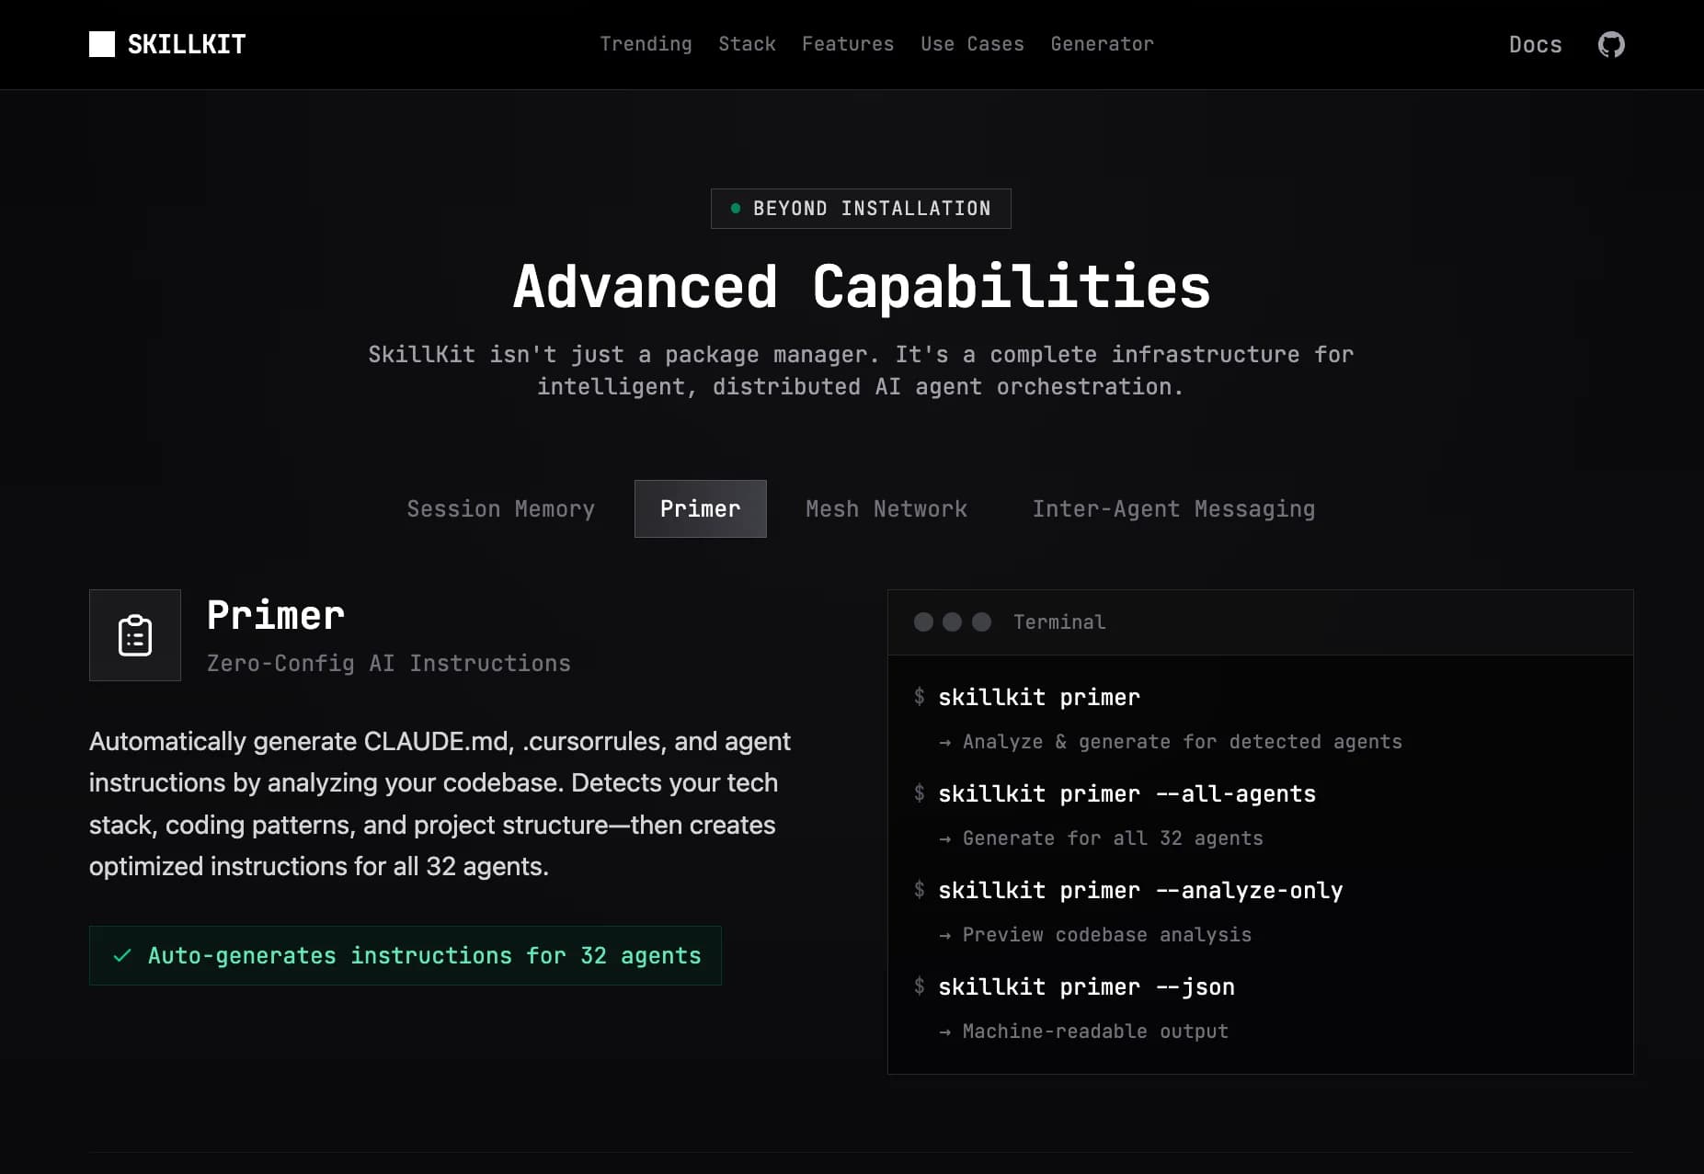Click the SkillKit logo square icon
Viewport: 1704px width, 1174px height.
(104, 43)
